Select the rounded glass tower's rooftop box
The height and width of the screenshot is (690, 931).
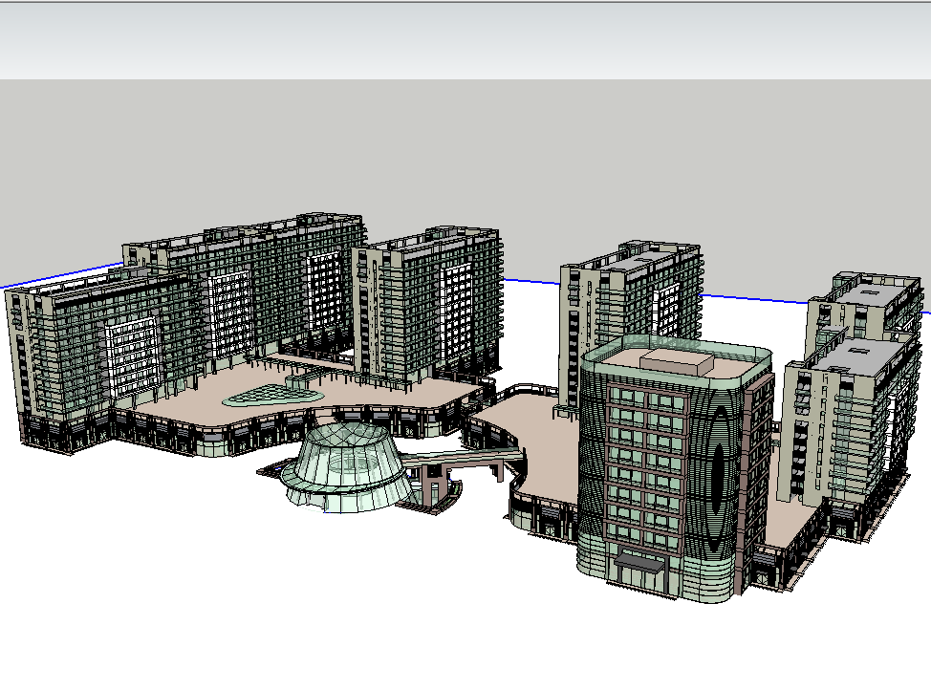pyautogui.click(x=676, y=361)
